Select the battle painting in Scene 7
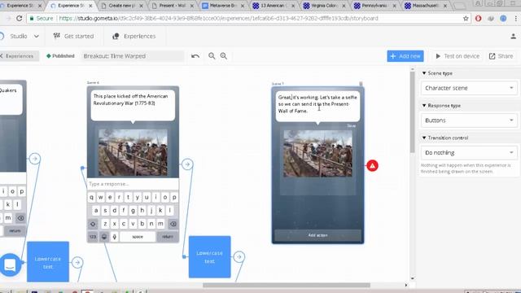This screenshot has height=293, width=521. [x=317, y=153]
